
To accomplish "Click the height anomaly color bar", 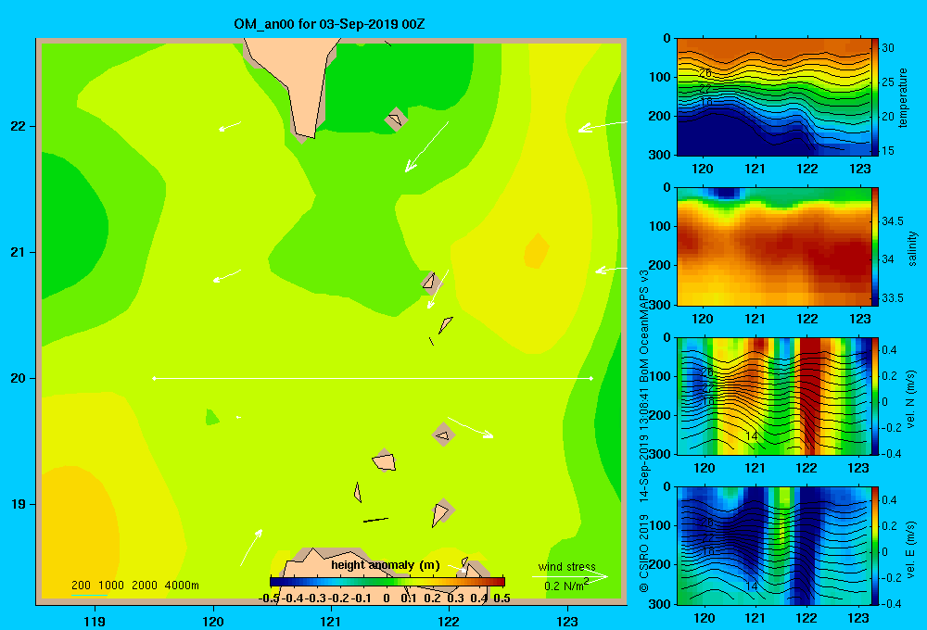I will click(387, 582).
